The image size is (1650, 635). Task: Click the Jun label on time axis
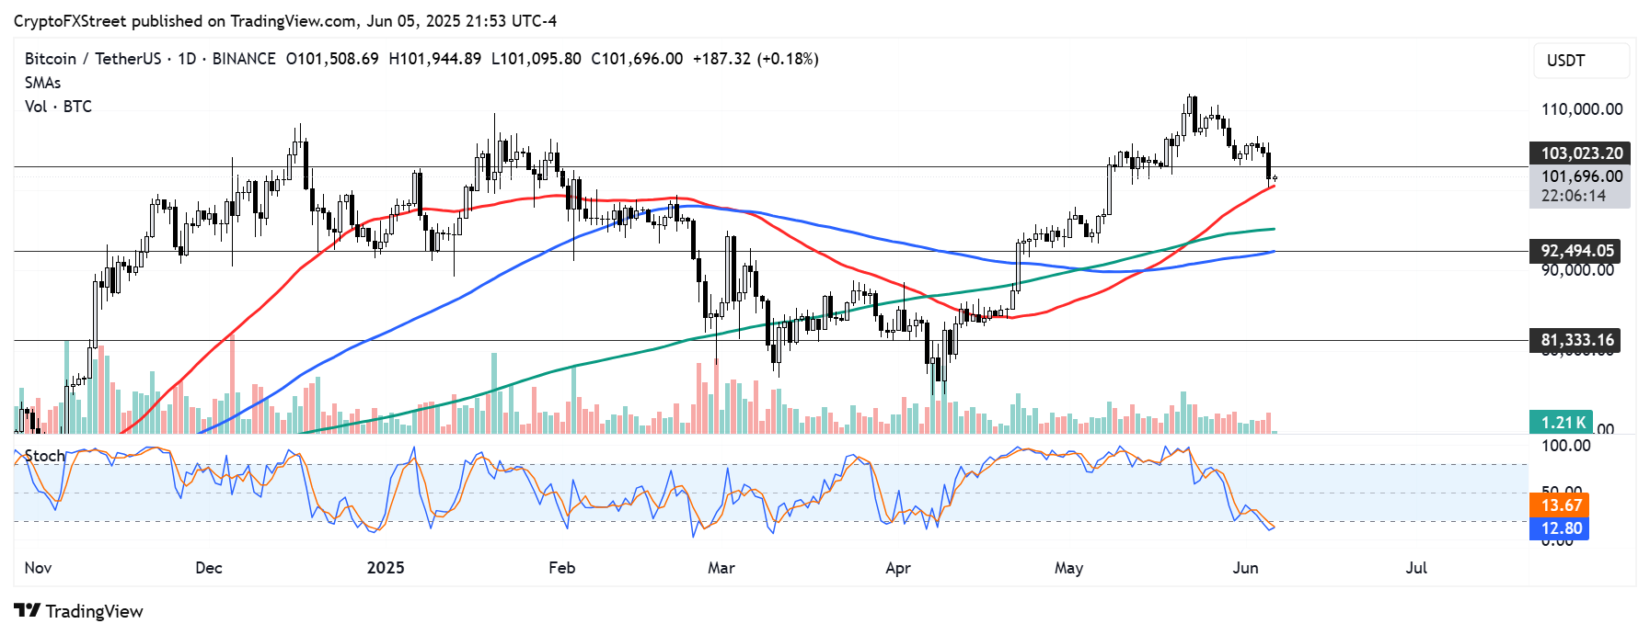[1245, 568]
